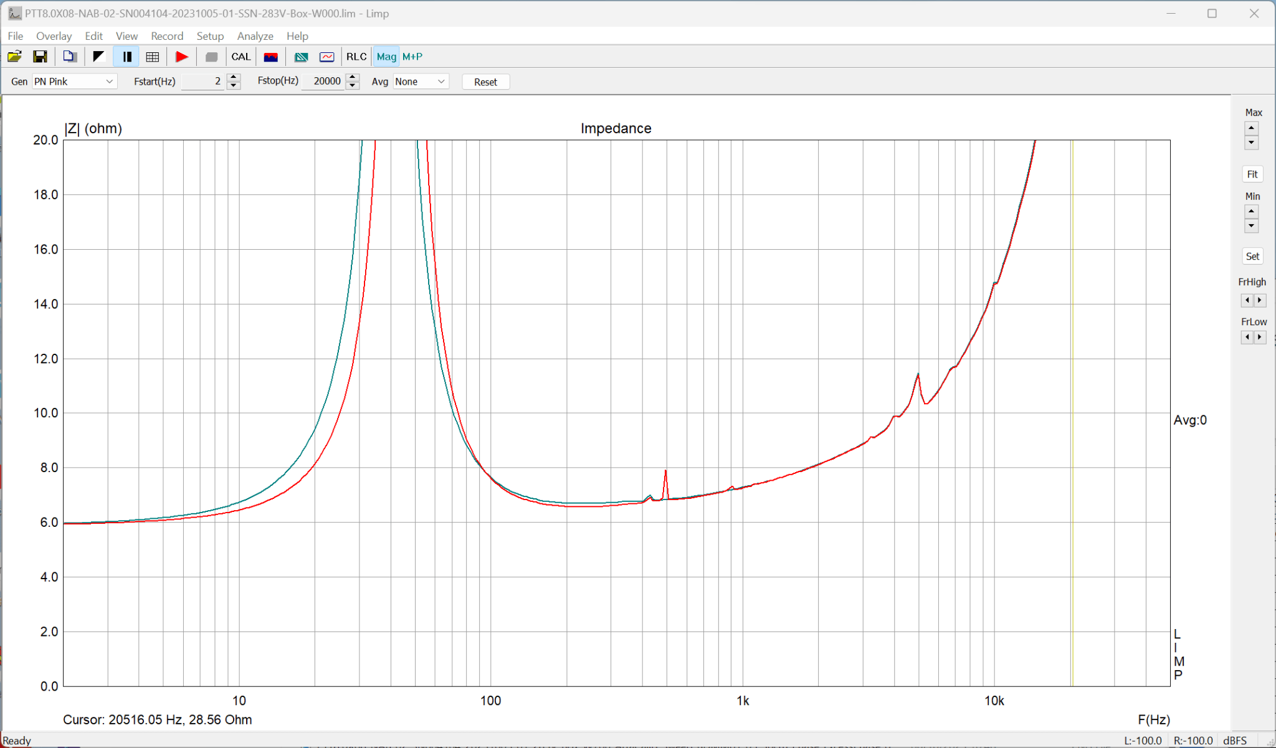Click the Limp app icon in title bar

tap(14, 13)
